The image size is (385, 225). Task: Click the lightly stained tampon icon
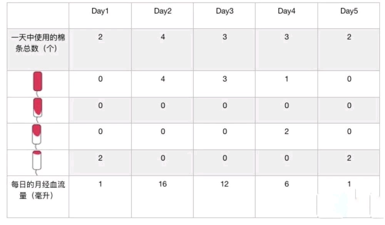tap(37, 163)
